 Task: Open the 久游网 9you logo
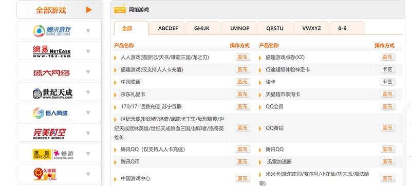click(45, 174)
